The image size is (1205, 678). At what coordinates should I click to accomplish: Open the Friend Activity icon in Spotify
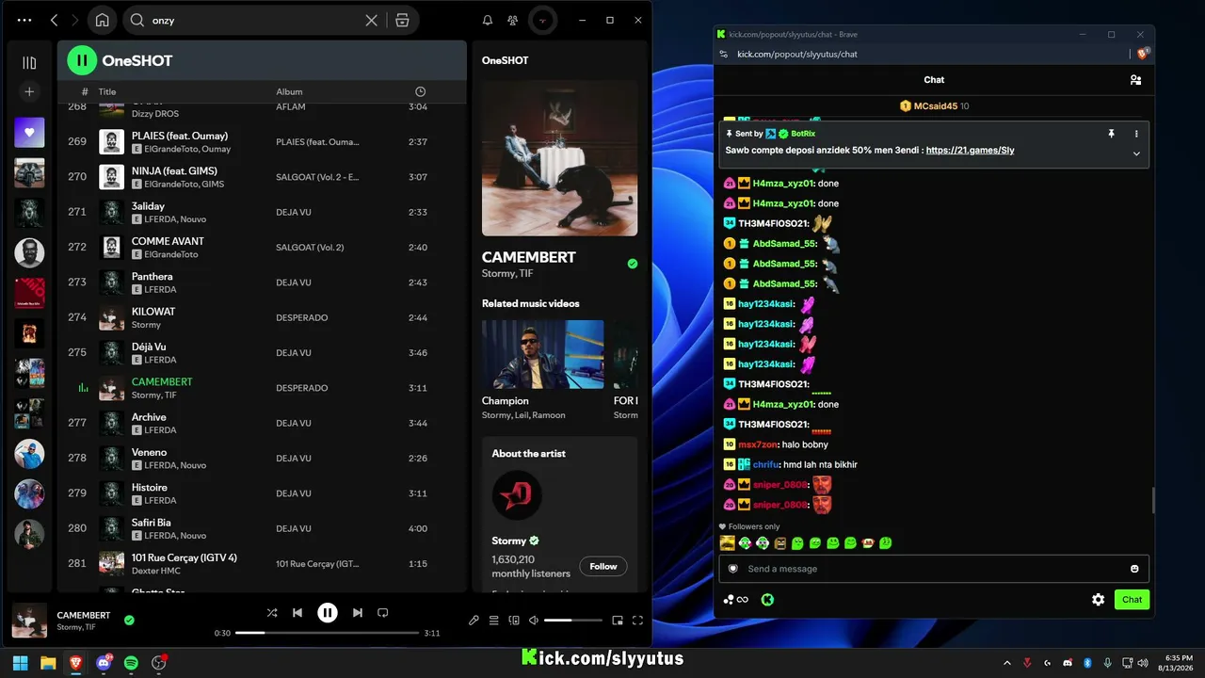[x=512, y=20]
